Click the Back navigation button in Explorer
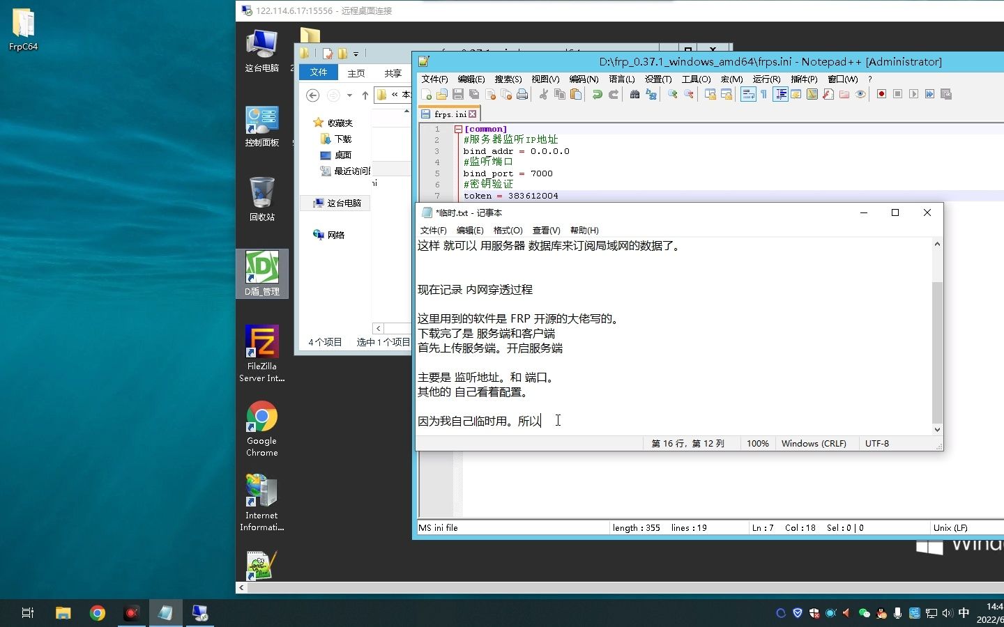Screen dimensions: 1004x627 pyautogui.click(x=312, y=95)
